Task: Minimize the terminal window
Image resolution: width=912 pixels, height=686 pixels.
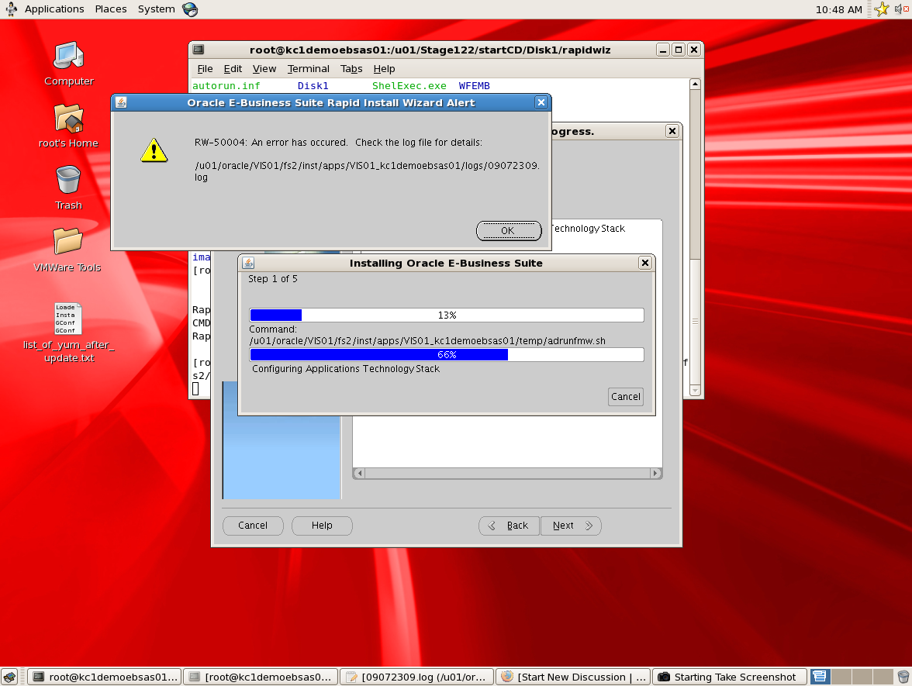Action: [663, 50]
